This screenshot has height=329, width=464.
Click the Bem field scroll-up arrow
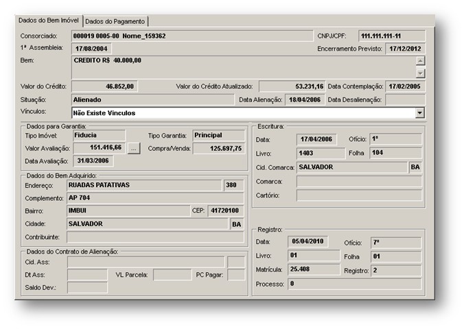[420, 60]
